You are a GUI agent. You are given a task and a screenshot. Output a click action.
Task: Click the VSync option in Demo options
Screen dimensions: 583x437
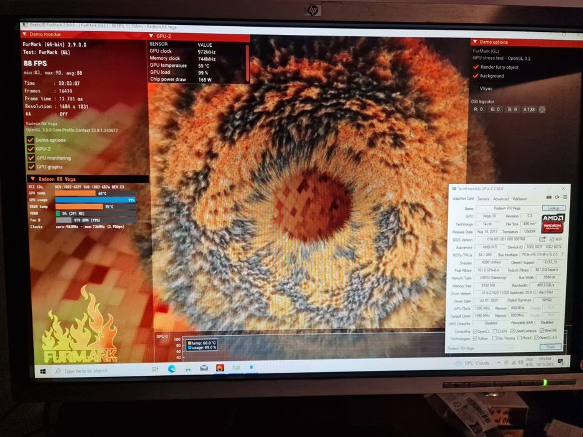[x=486, y=89]
